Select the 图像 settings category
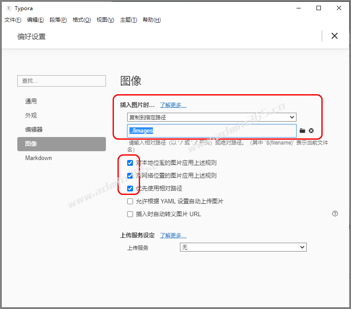Viewport: 351px width, 309px height. 62,144
